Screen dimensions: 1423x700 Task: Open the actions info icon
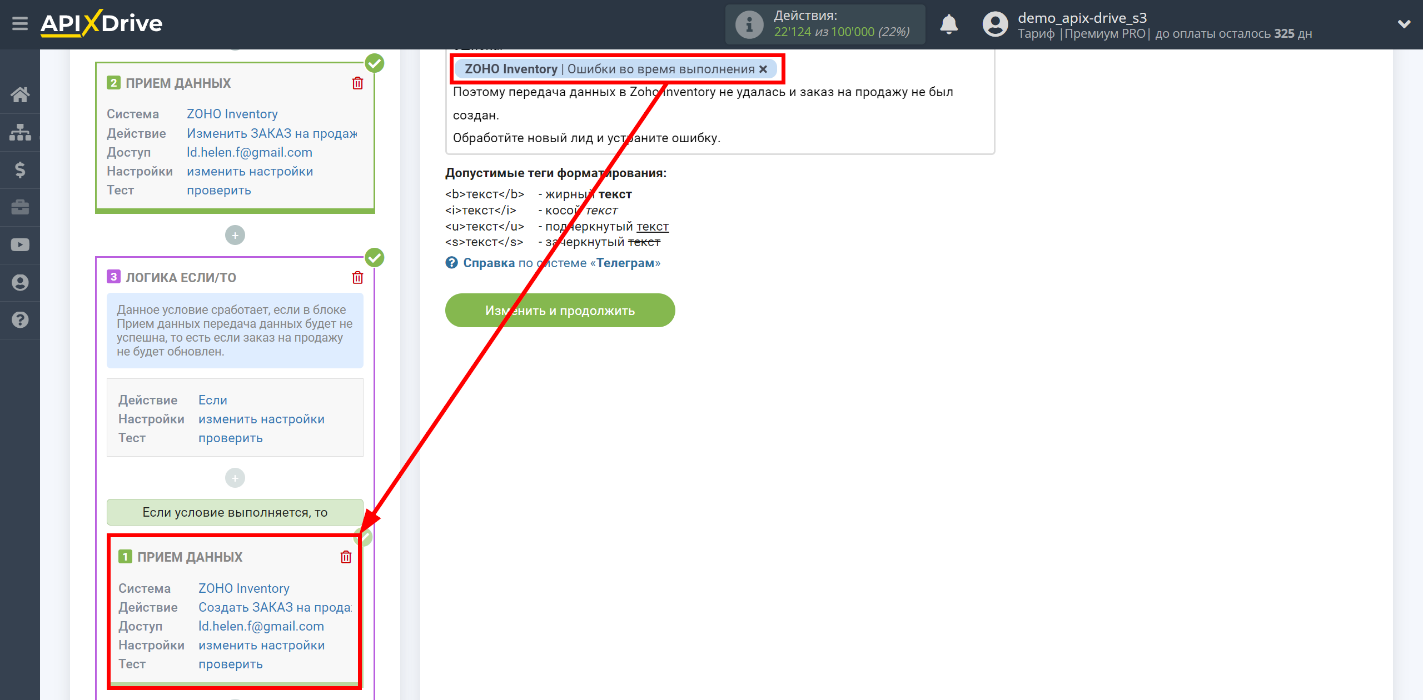pyautogui.click(x=749, y=24)
